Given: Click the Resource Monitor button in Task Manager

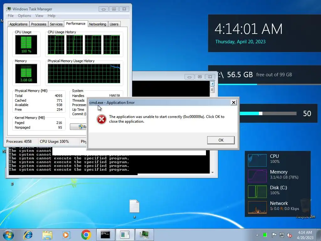Looking at the screenshot, I should pyautogui.click(x=78, y=127).
